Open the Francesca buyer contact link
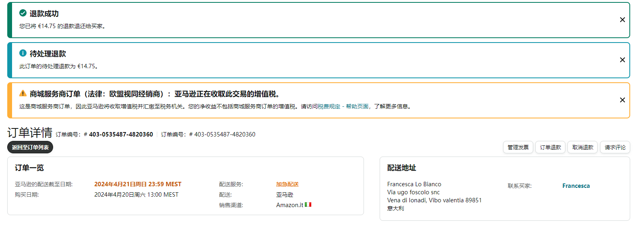Image resolution: width=635 pixels, height=230 pixels. point(576,186)
